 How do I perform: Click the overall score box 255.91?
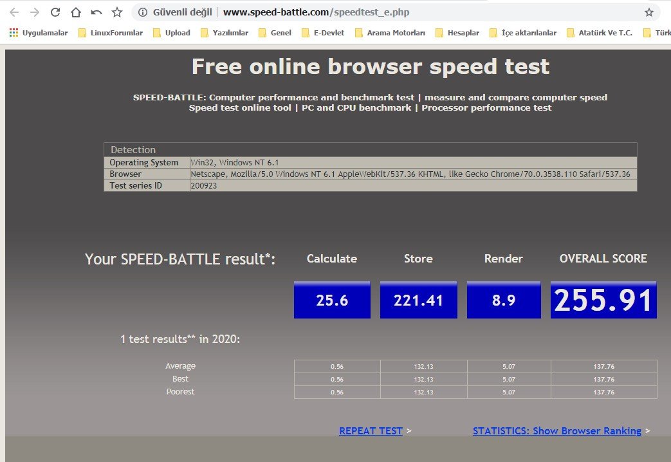tap(603, 300)
